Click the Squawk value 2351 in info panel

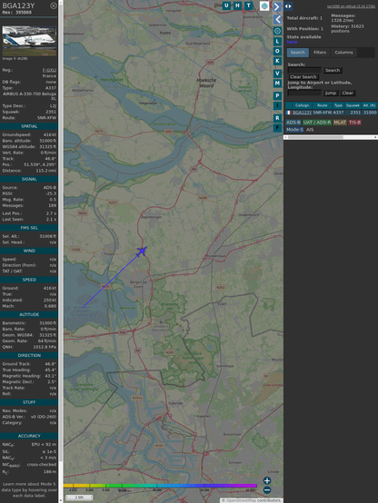point(51,112)
